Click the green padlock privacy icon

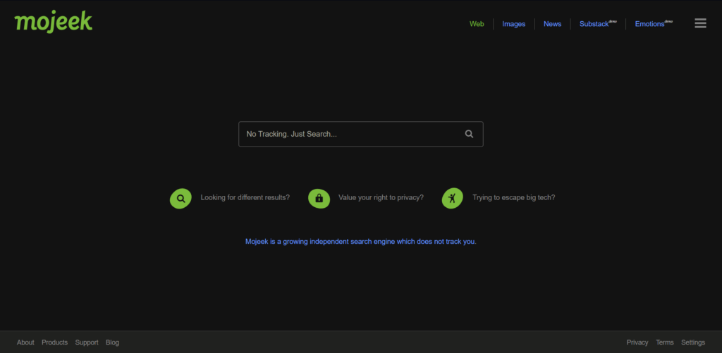tap(319, 199)
